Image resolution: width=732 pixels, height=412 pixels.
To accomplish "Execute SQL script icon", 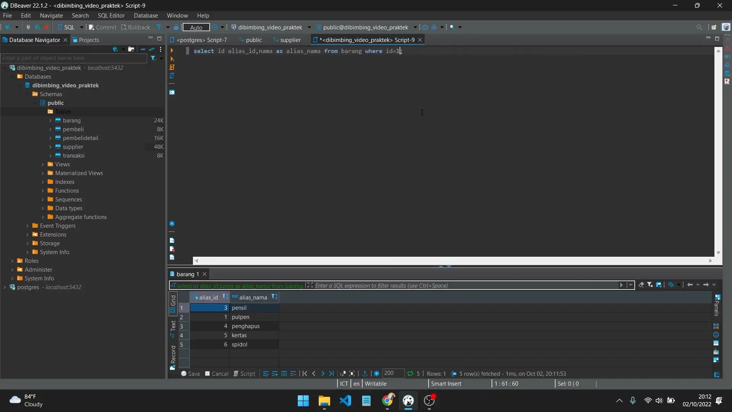I will (172, 67).
